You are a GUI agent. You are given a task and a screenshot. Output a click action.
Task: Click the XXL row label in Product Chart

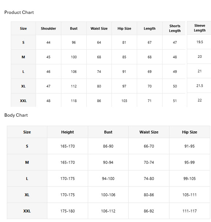(23, 101)
